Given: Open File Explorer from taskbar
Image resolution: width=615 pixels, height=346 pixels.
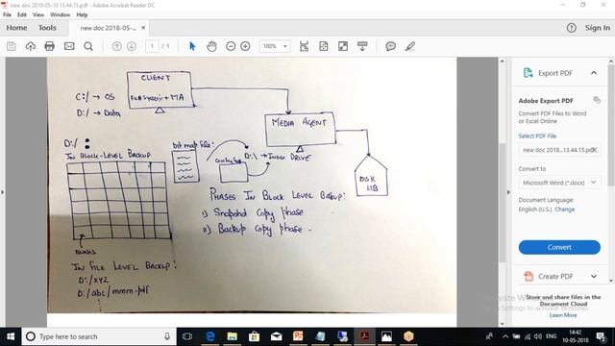Looking at the screenshot, I should pos(233,336).
